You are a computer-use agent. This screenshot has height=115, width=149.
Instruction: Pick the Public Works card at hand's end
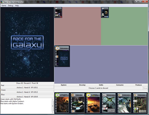coord(140,103)
